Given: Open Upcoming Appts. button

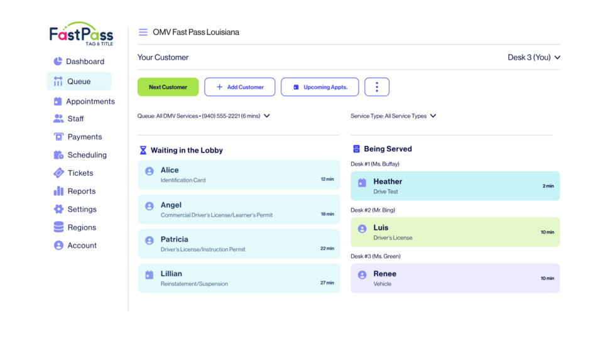Looking at the screenshot, I should pyautogui.click(x=320, y=87).
